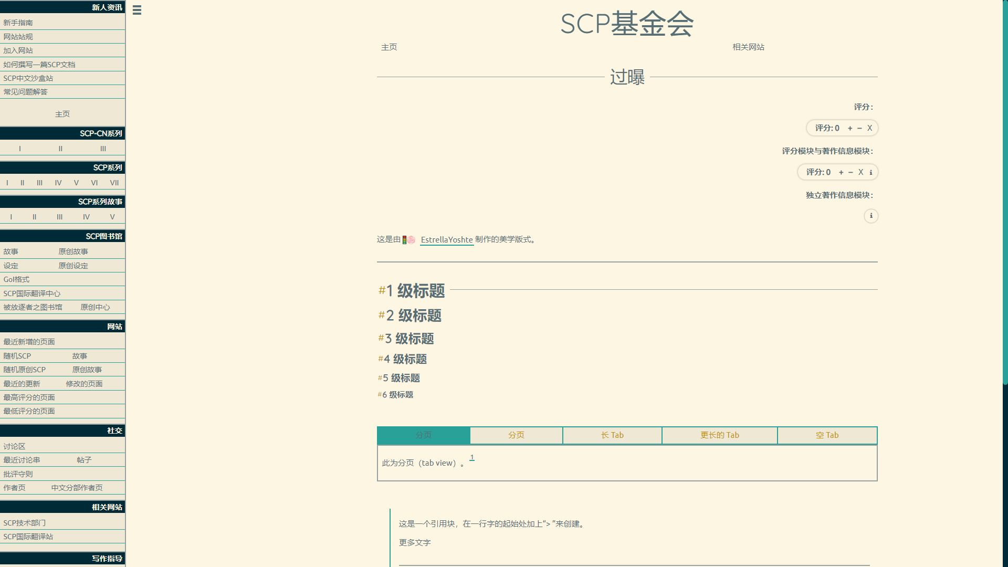Open 随机SCP link in the sidebar

(x=17, y=356)
